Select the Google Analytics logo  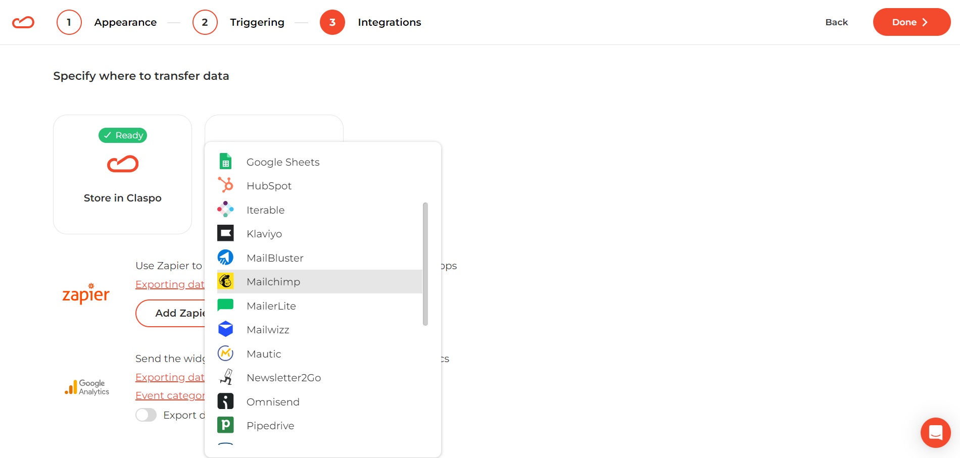(x=86, y=387)
